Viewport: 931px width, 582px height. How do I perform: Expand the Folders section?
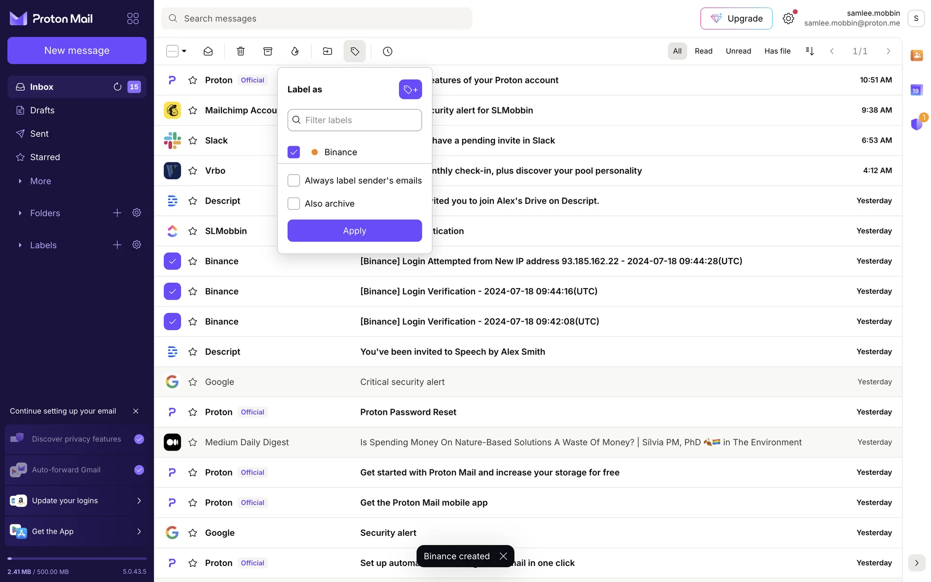(20, 213)
